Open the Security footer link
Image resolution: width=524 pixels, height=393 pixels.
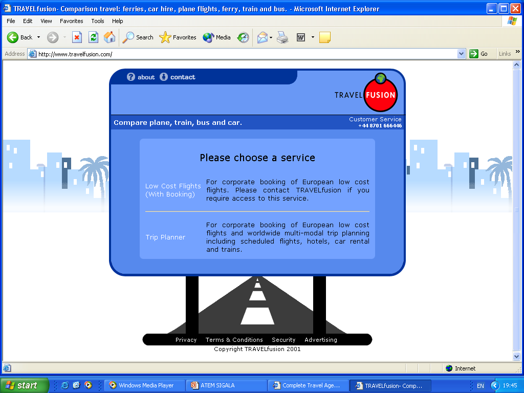pyautogui.click(x=283, y=340)
